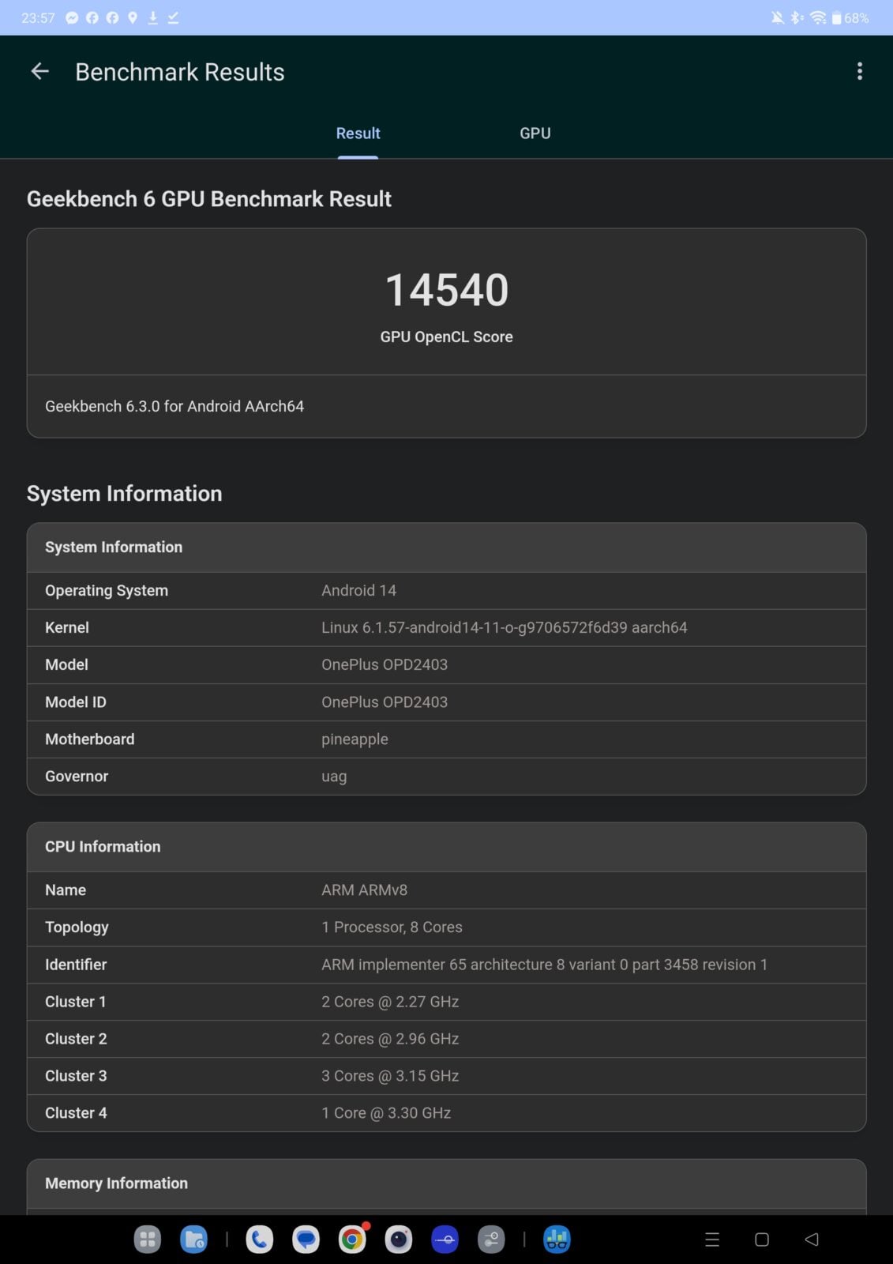
Task: Launch the file manager from the dock
Action: coord(193,1240)
